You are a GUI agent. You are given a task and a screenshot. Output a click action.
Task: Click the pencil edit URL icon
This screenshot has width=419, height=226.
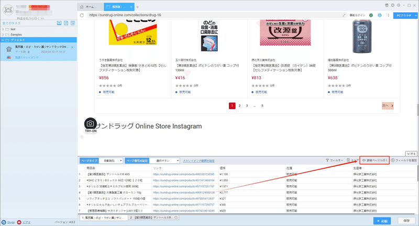pyautogui.click(x=344, y=15)
